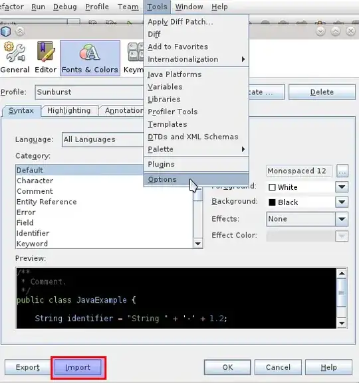Expand the Palette submenu
Viewport: 359px width, 383px height.
[x=196, y=149]
